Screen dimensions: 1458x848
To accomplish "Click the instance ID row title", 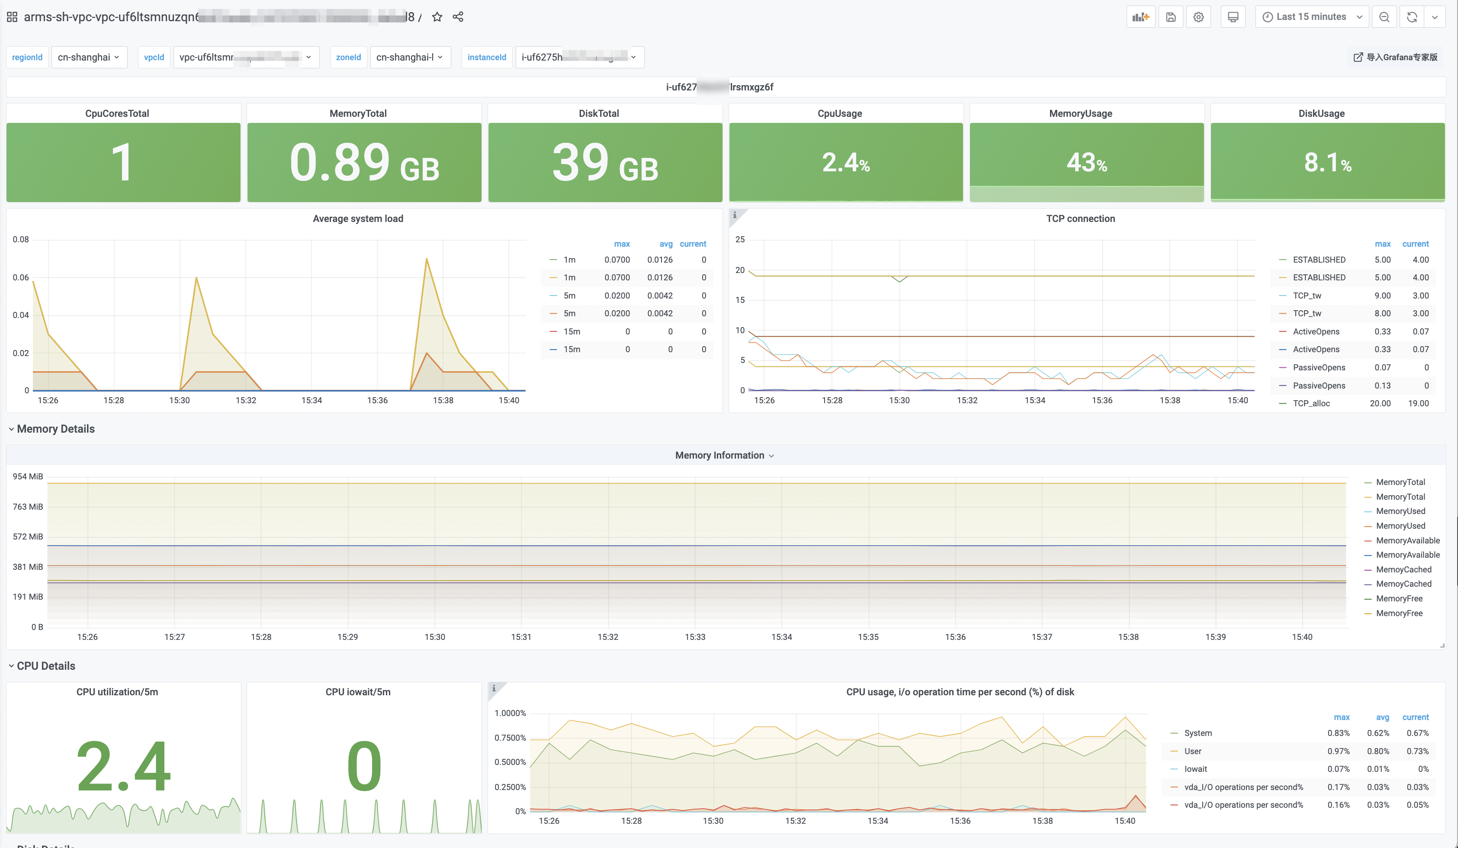I will pyautogui.click(x=719, y=87).
